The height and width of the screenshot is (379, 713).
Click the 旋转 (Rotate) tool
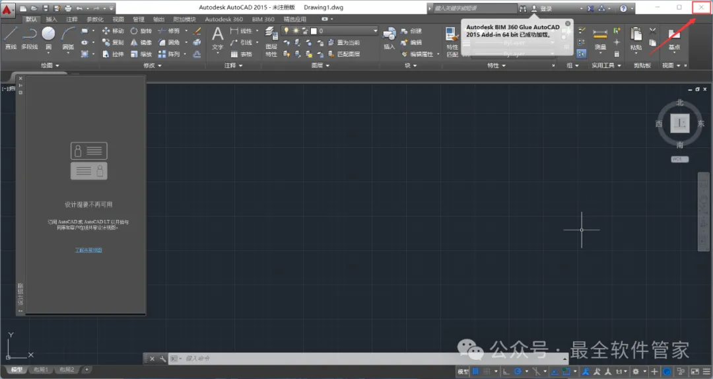coord(141,31)
